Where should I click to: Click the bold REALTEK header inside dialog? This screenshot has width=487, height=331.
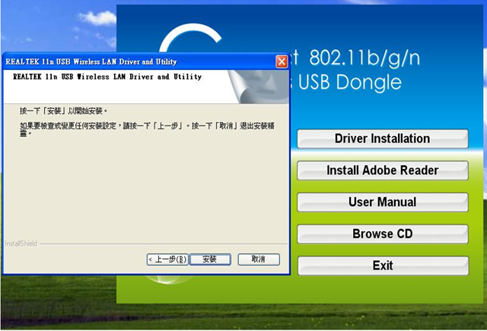click(x=107, y=76)
